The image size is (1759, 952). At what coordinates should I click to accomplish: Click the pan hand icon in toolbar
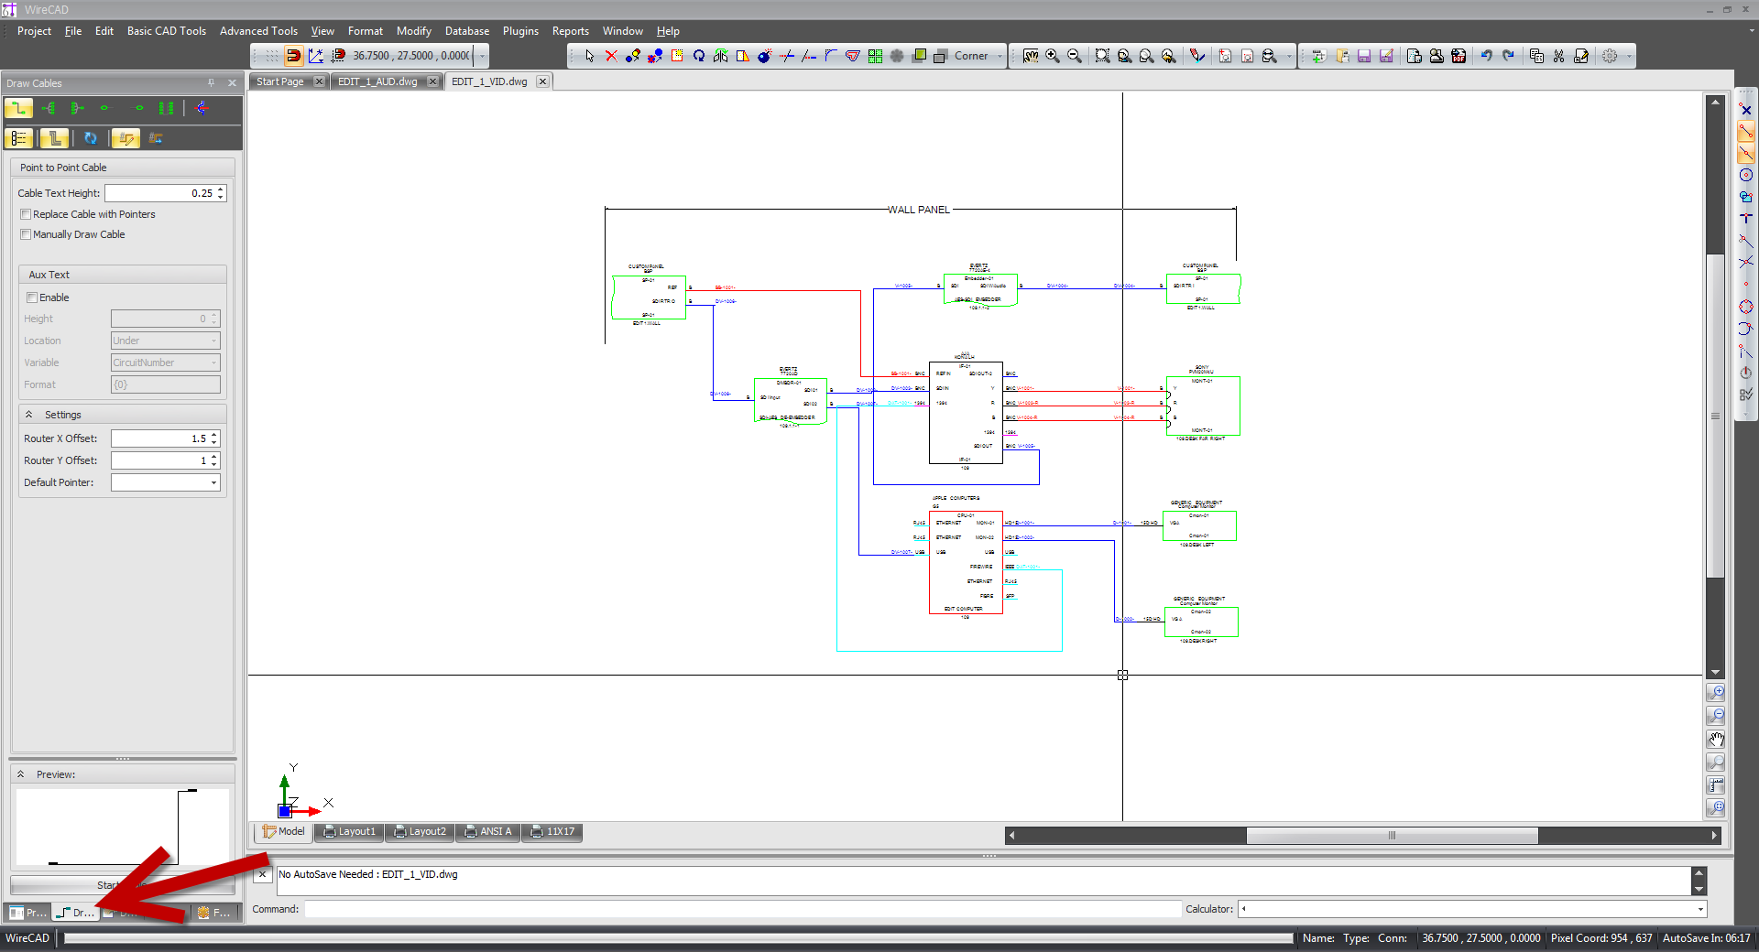click(x=1031, y=56)
